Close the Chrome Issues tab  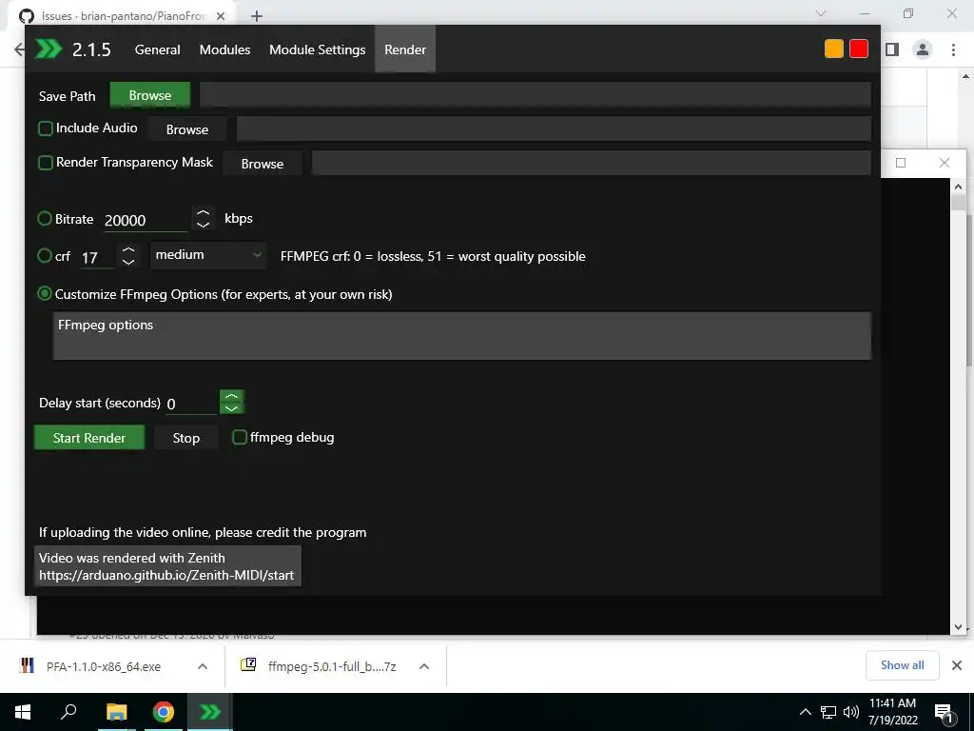click(221, 16)
